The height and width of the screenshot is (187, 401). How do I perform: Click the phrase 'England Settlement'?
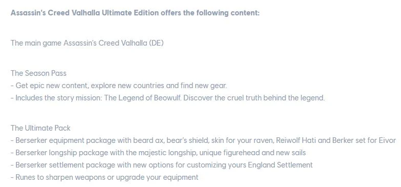pos(280,165)
